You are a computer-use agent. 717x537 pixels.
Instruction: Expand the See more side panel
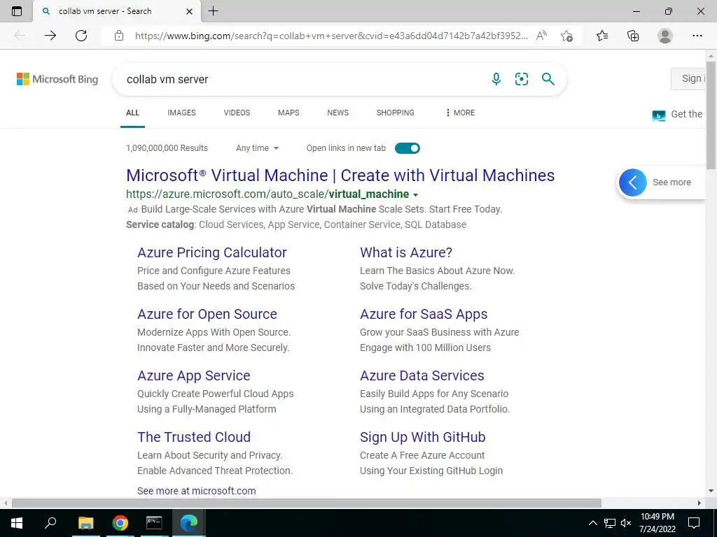pos(633,182)
